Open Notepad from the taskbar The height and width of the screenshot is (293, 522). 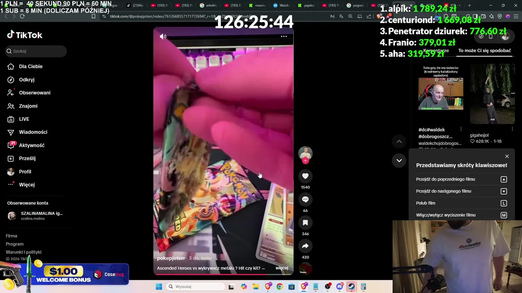(316, 286)
